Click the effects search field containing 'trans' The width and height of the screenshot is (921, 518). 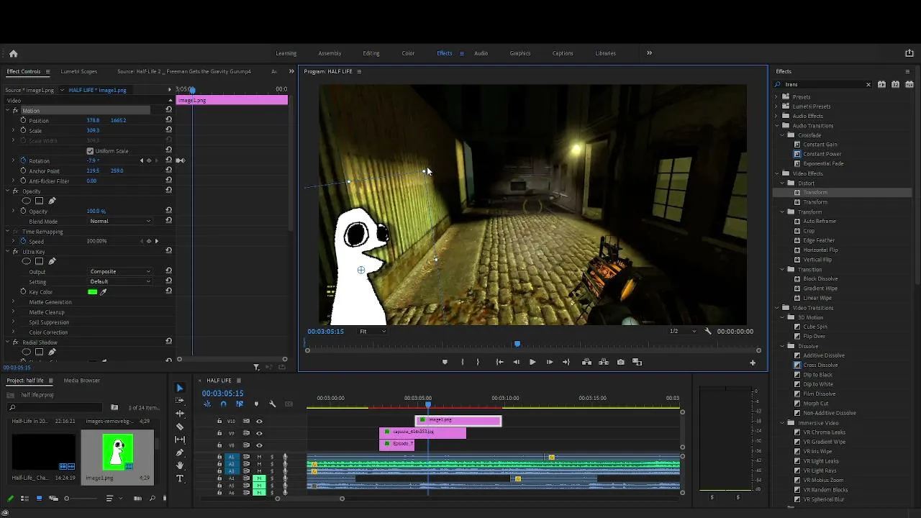click(823, 84)
